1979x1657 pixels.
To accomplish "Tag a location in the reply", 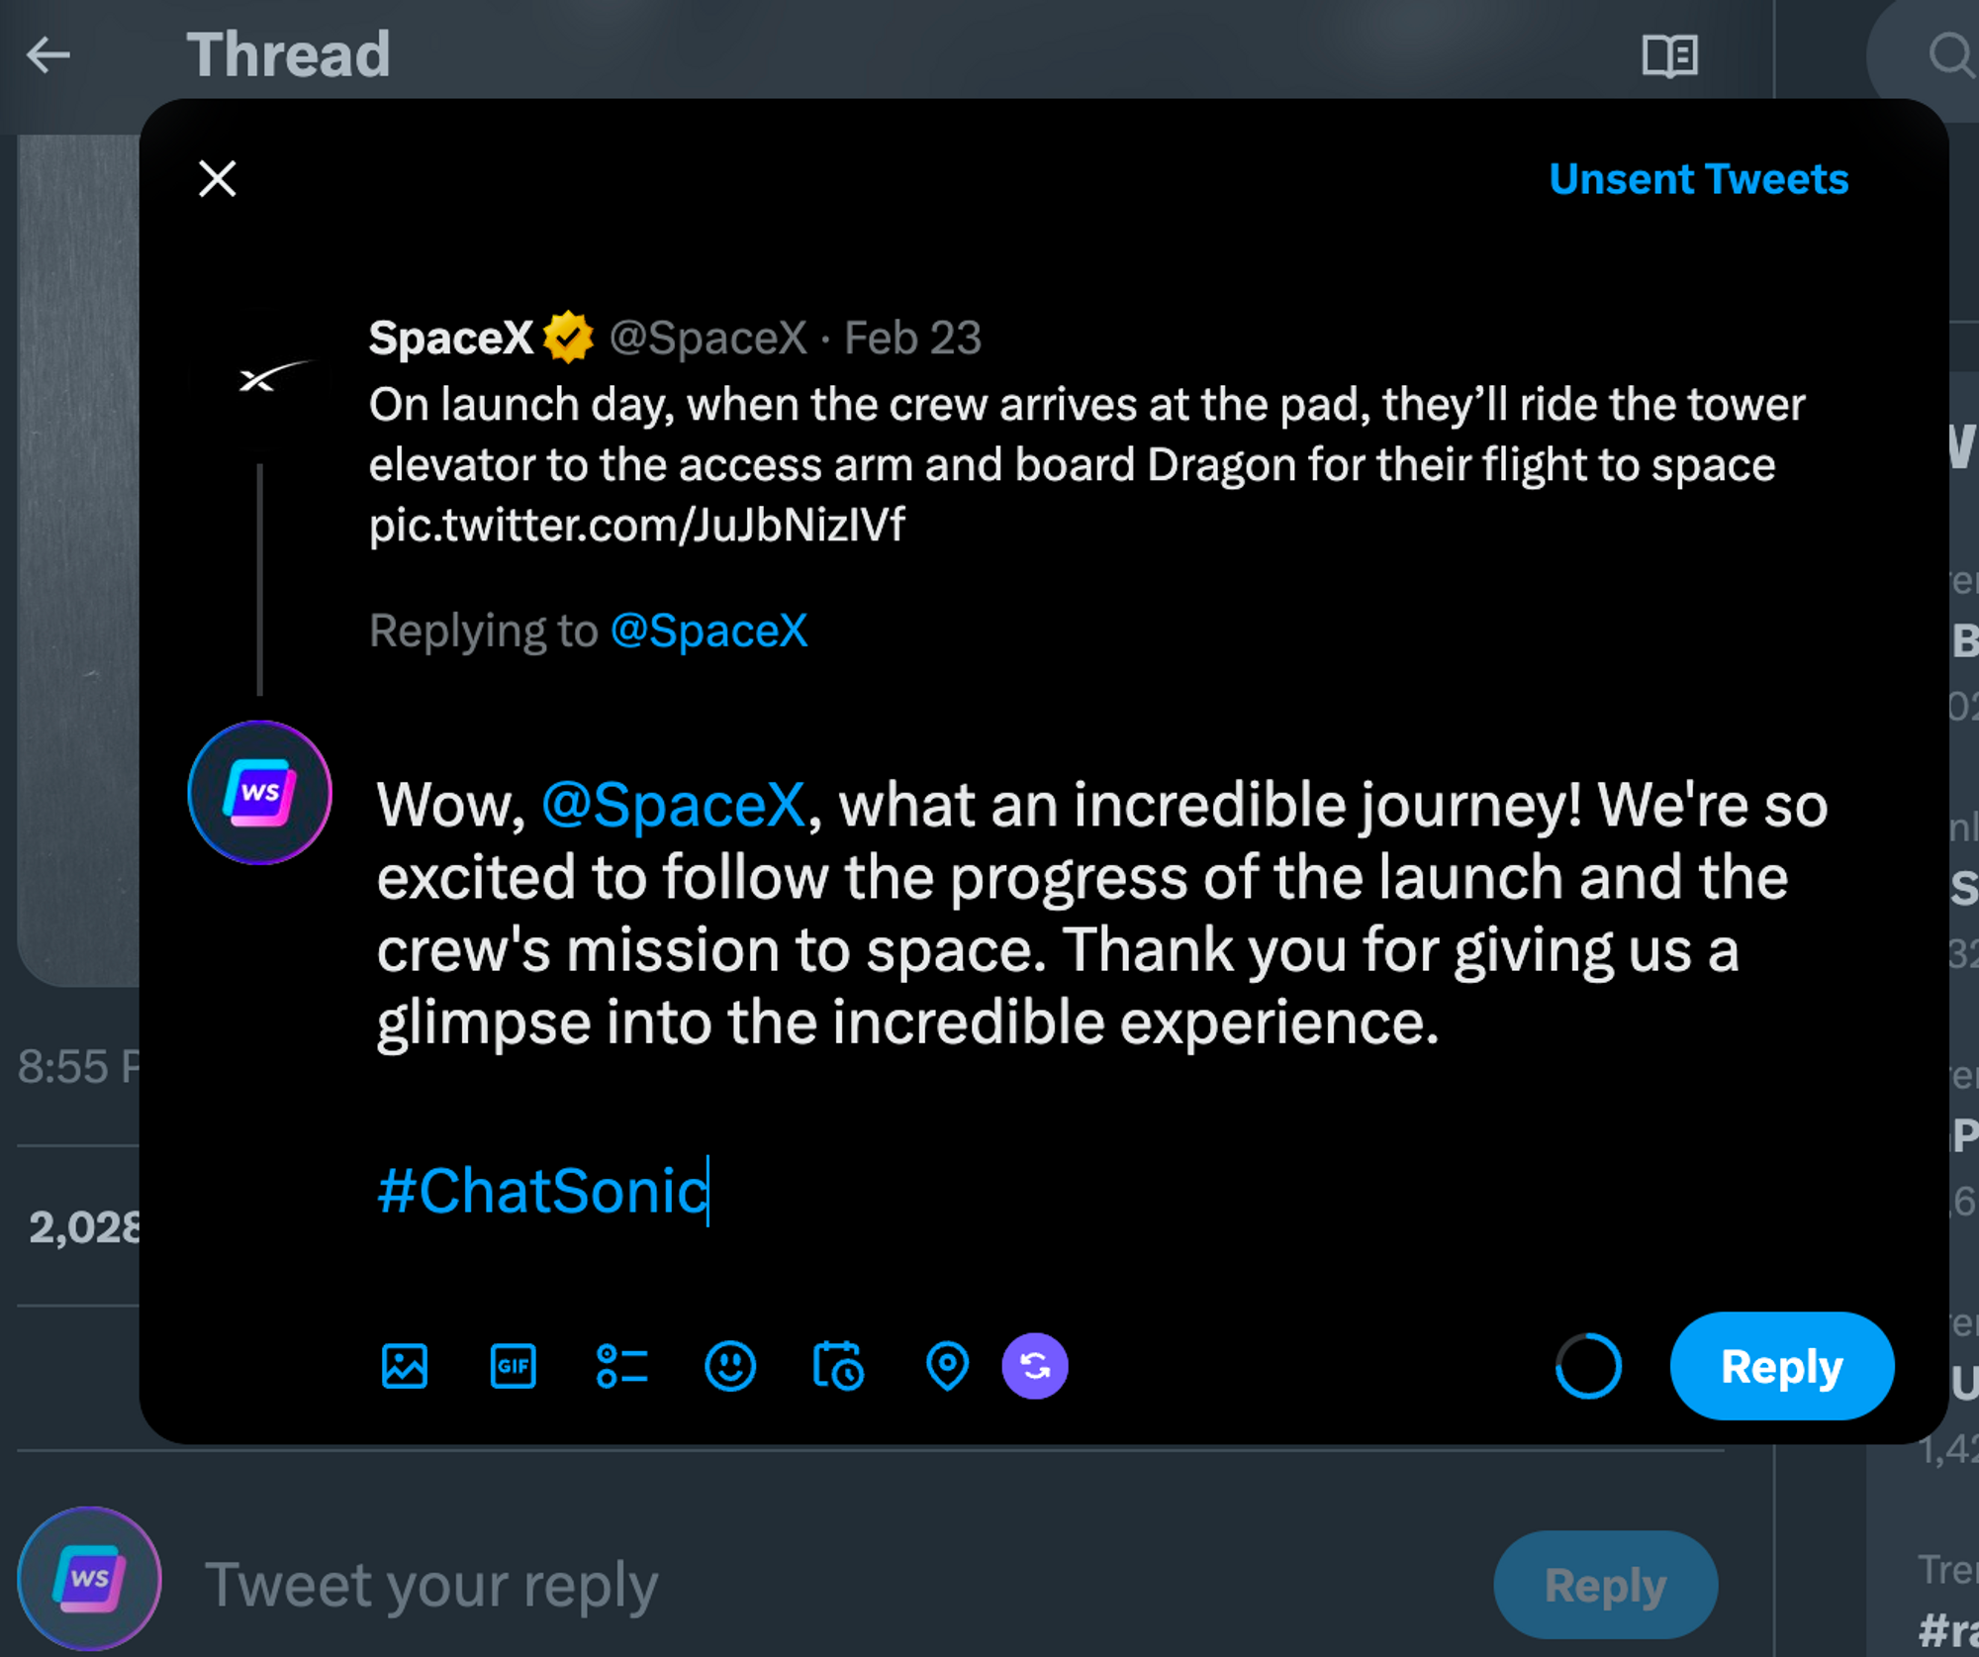I will (x=947, y=1367).
